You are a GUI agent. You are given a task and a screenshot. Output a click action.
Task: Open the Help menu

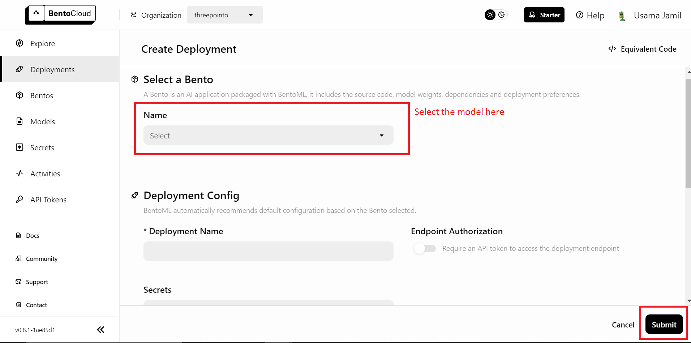pos(590,15)
